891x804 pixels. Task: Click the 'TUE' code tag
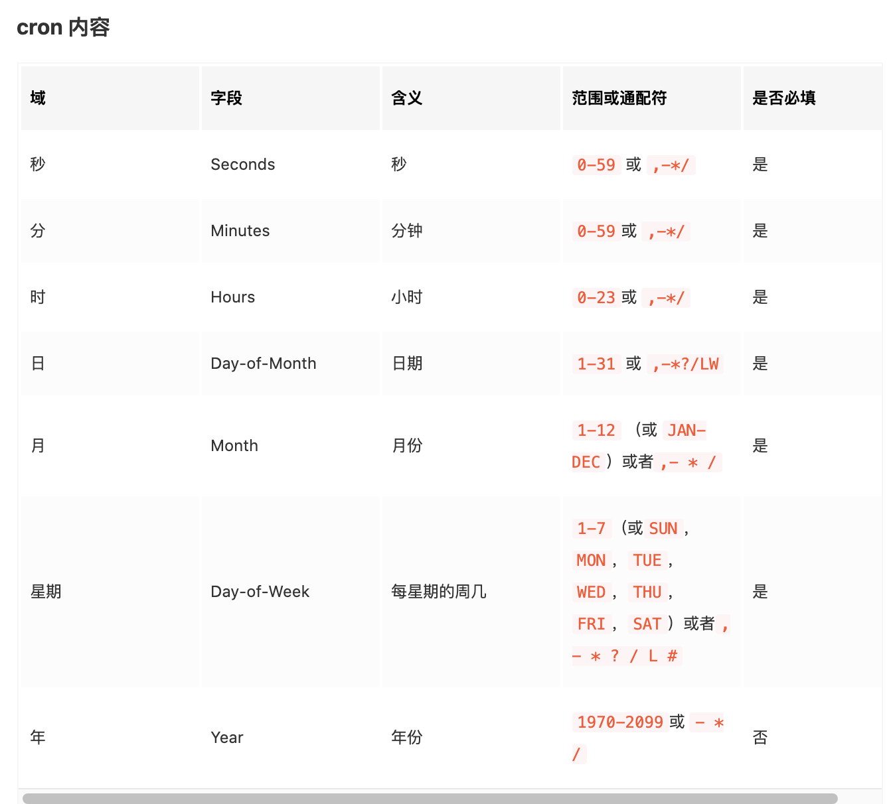click(647, 561)
